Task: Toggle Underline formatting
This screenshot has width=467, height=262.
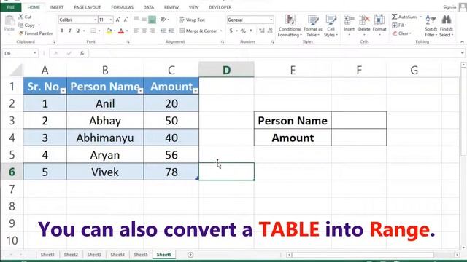Action: pyautogui.click(x=78, y=31)
